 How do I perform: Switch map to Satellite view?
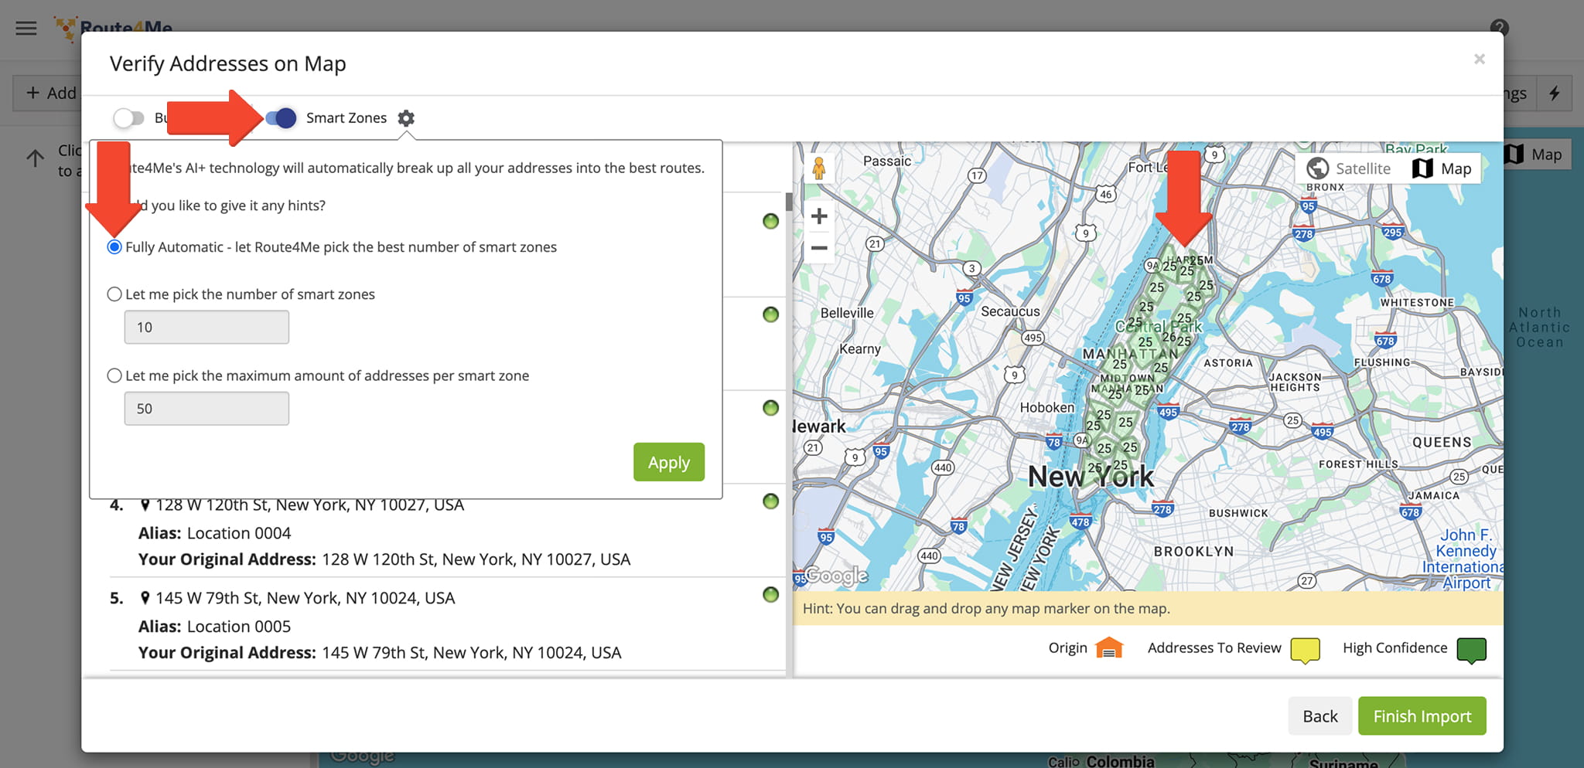pos(1349,168)
